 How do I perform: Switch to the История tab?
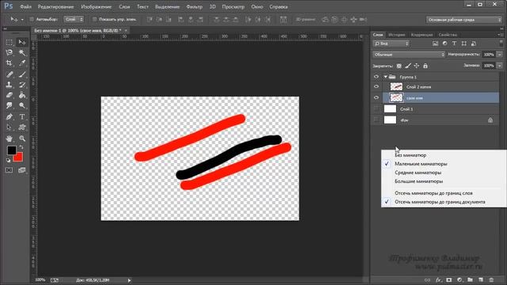point(397,35)
